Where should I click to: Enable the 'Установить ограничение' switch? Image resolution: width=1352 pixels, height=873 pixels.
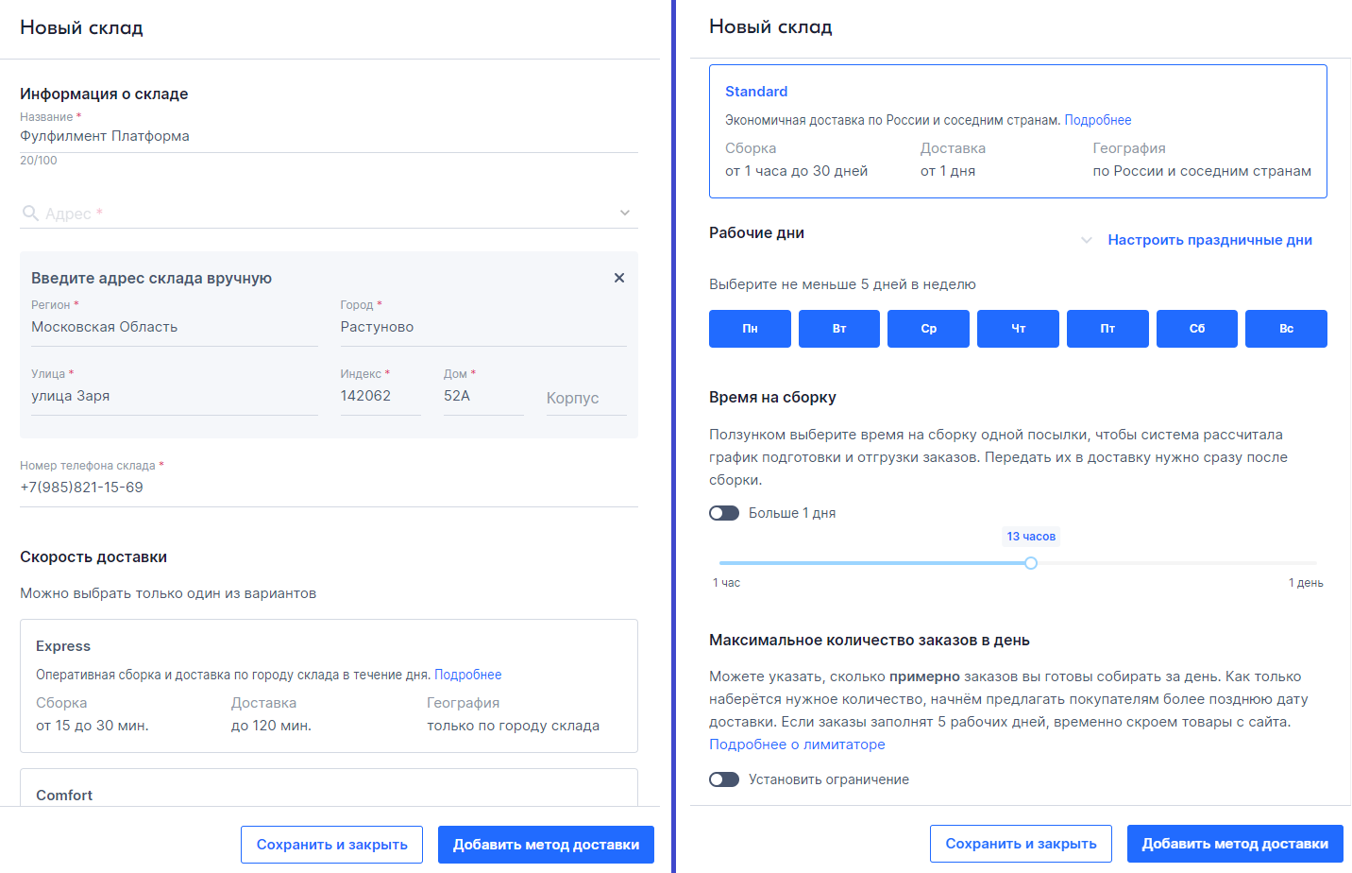coord(724,779)
